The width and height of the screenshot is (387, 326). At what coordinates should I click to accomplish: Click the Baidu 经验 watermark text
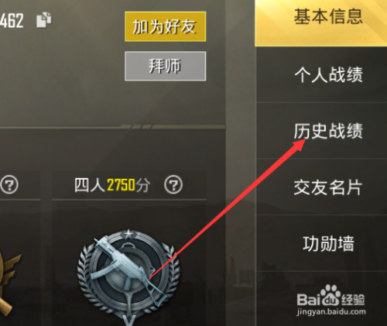[353, 300]
